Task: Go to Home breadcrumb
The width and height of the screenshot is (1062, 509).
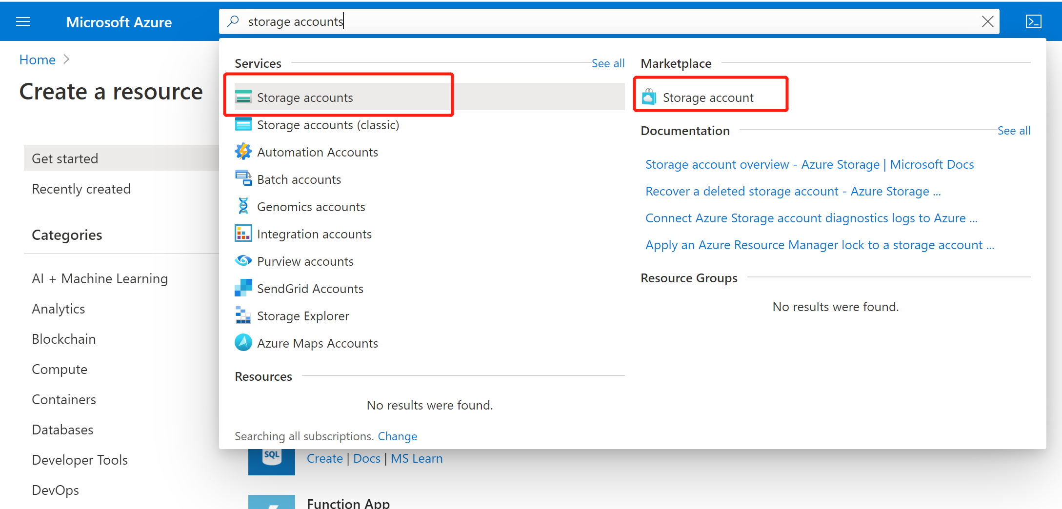Action: tap(37, 59)
